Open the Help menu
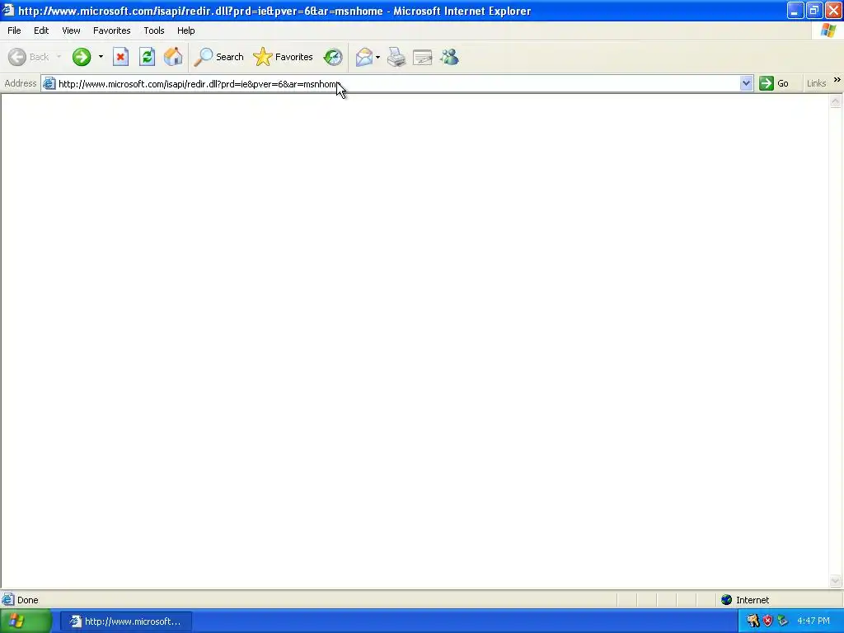Viewport: 844px width, 633px height. (x=185, y=30)
